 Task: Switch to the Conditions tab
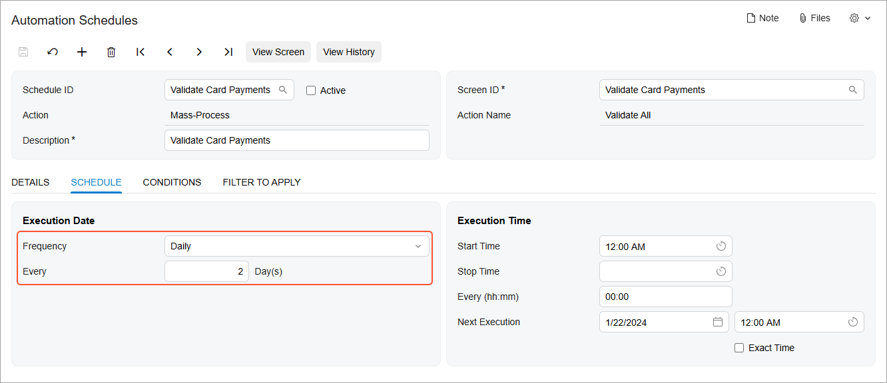(x=172, y=182)
